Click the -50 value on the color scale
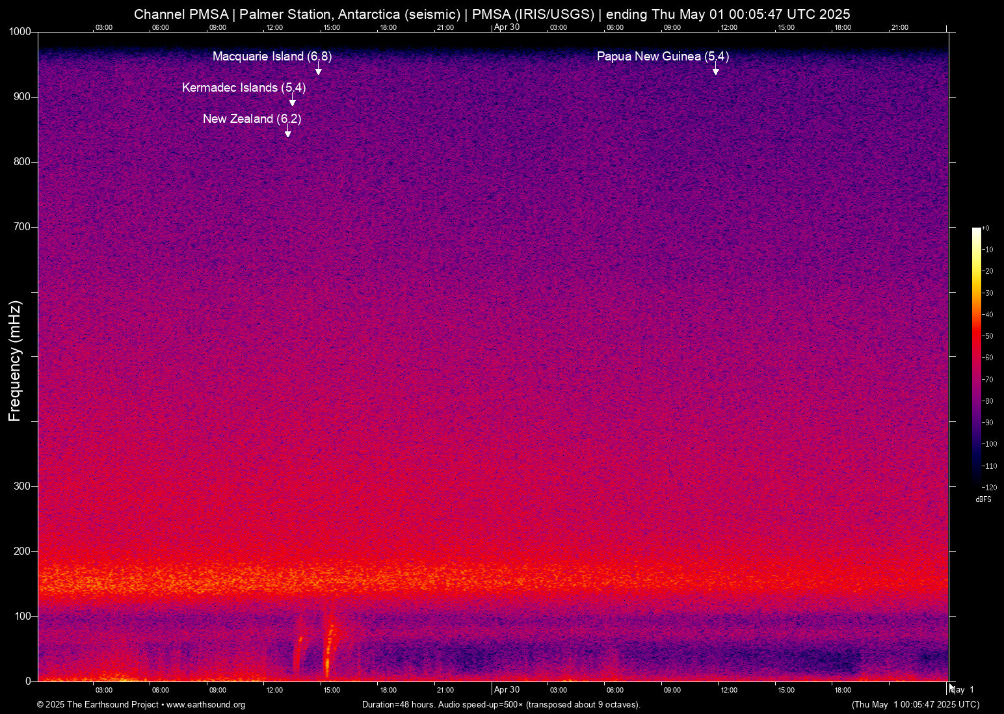The width and height of the screenshot is (1004, 714). pyautogui.click(x=988, y=336)
